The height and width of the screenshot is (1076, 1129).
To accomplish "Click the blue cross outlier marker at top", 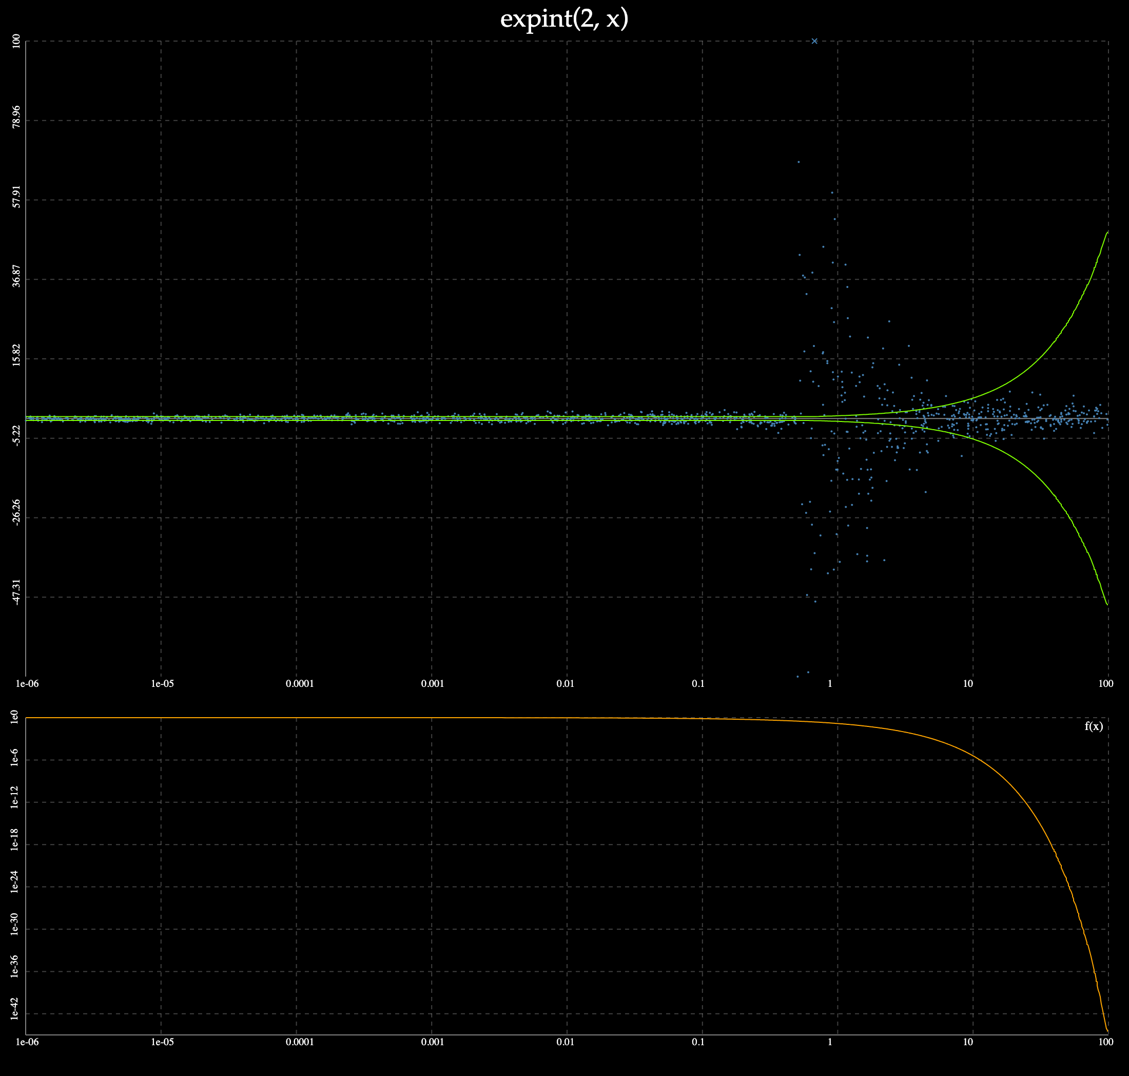I will (814, 41).
